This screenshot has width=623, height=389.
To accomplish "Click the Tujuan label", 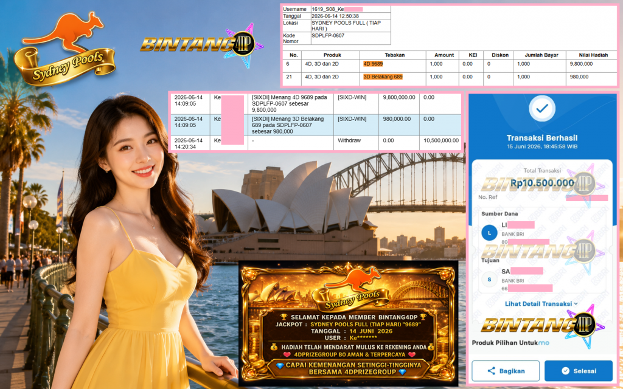I will point(490,260).
